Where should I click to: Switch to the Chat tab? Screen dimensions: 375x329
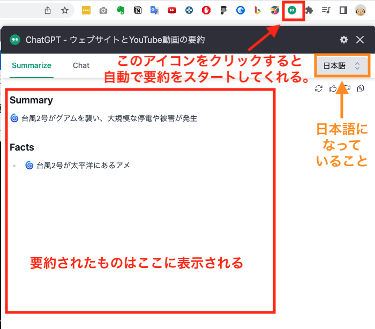click(x=81, y=65)
